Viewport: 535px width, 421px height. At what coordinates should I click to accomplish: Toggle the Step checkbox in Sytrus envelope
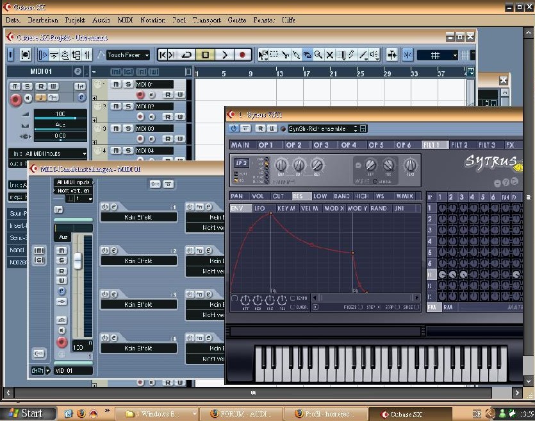pyautogui.click(x=379, y=307)
